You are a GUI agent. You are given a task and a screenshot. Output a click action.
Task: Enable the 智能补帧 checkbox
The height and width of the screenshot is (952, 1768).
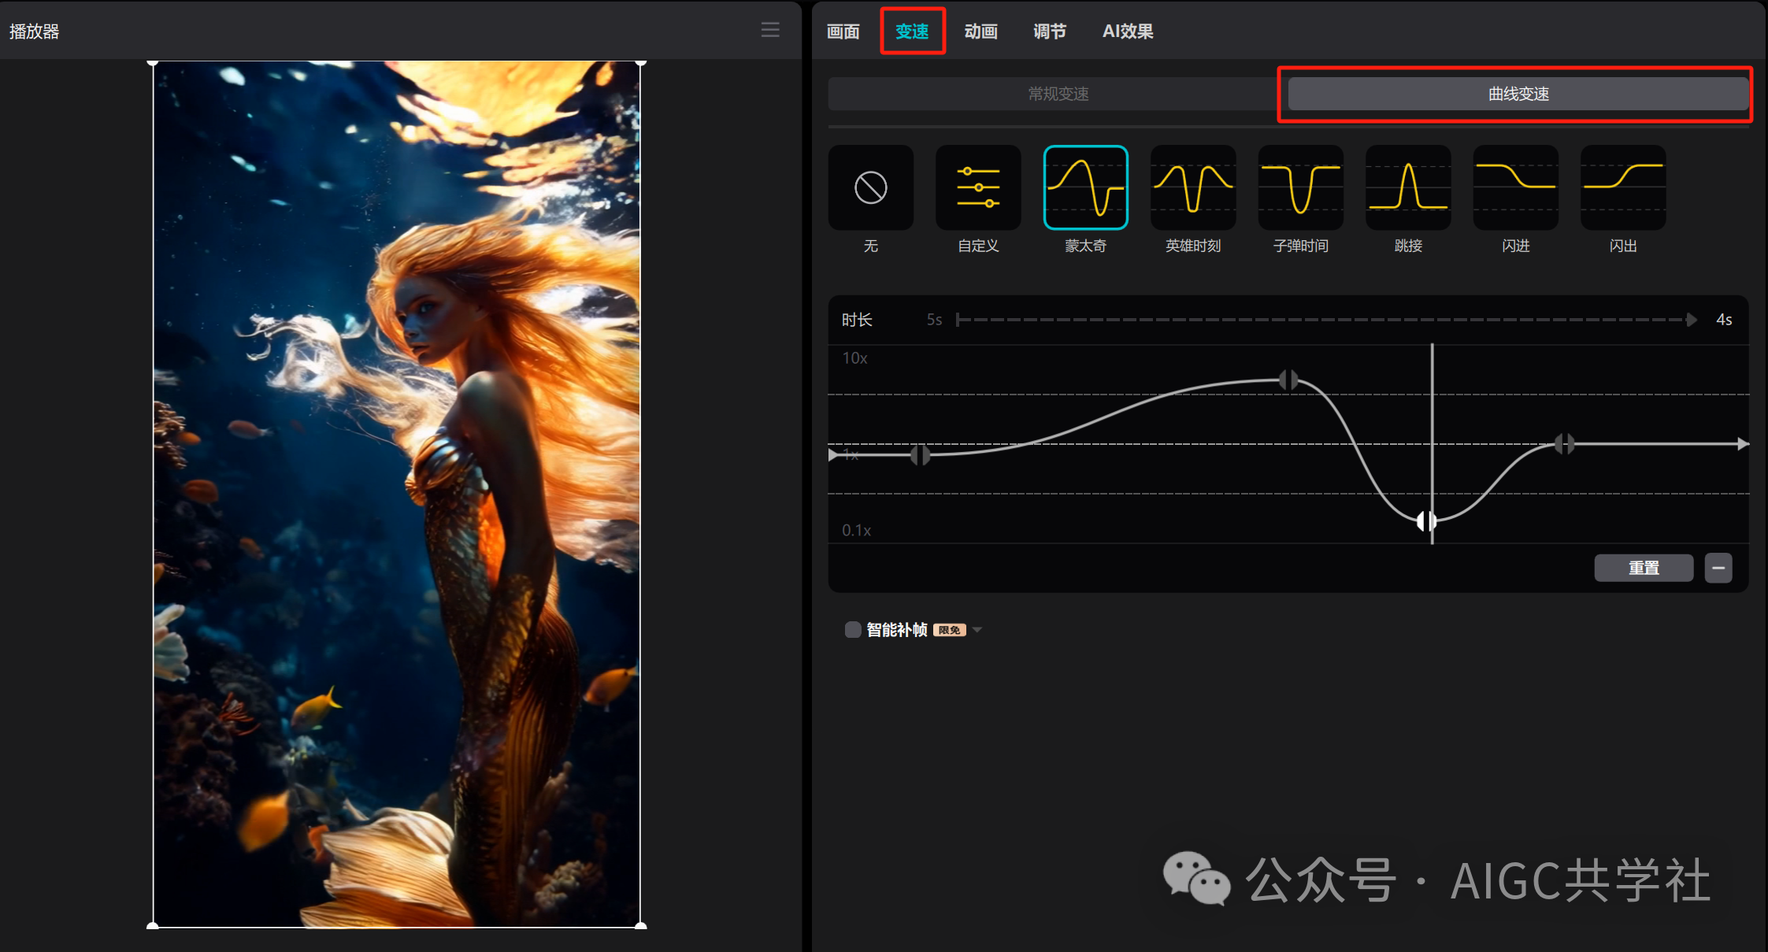[852, 629]
